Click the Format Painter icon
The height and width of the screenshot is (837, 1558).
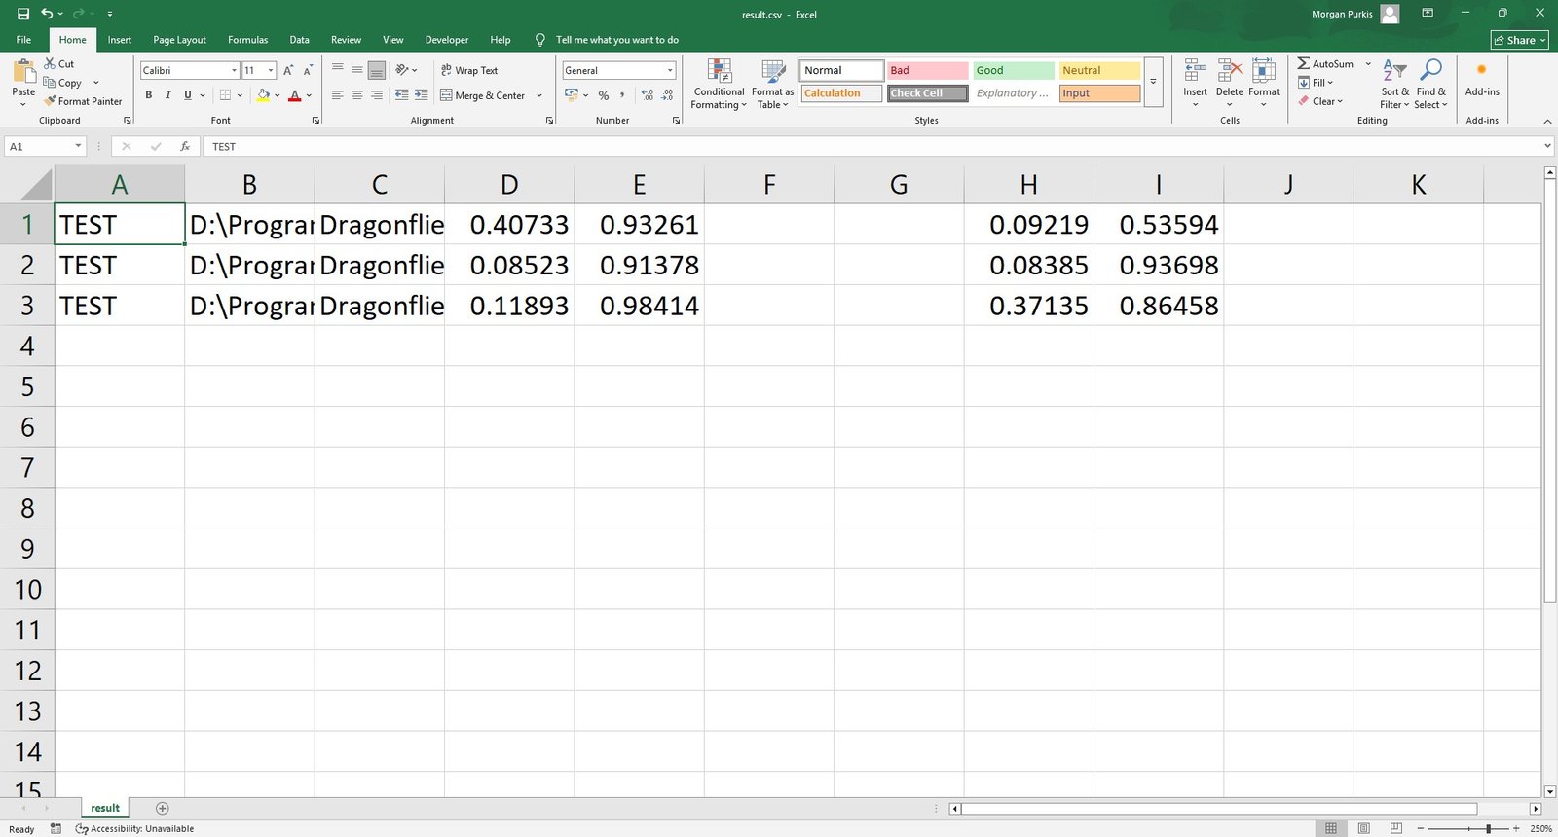click(x=50, y=101)
